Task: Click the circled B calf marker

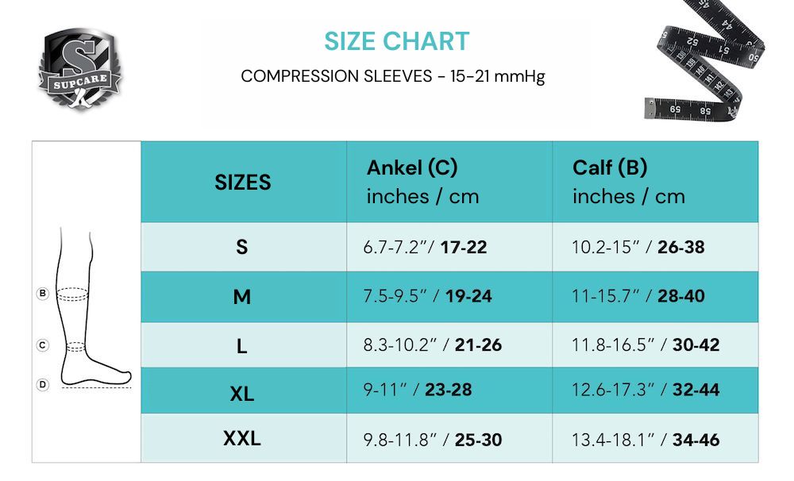Action: pyautogui.click(x=43, y=294)
